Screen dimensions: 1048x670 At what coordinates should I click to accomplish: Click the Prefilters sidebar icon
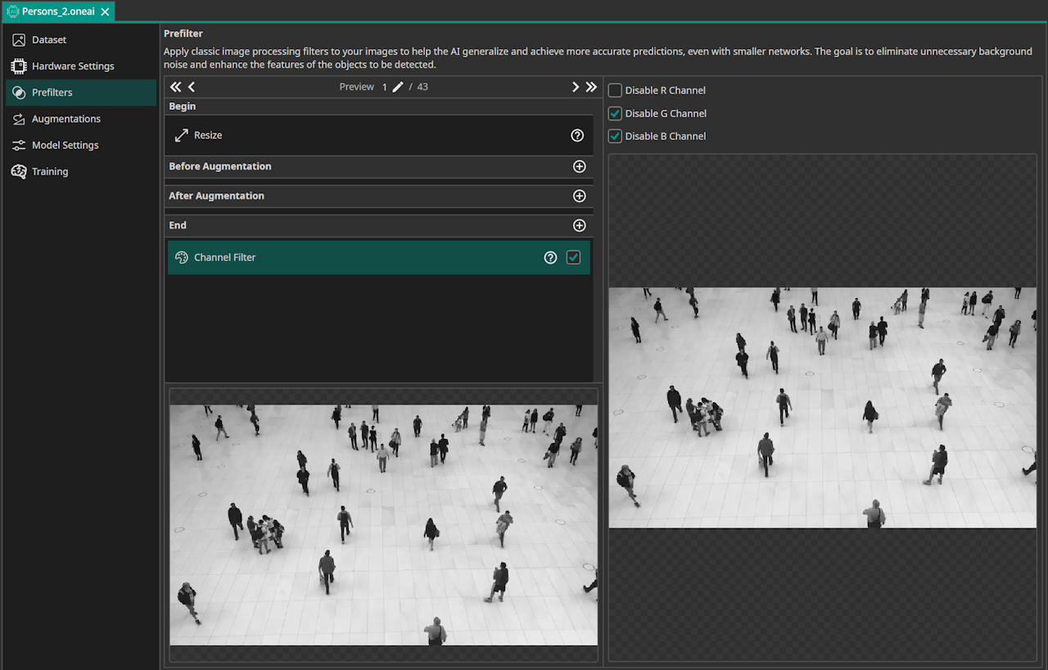coord(16,93)
